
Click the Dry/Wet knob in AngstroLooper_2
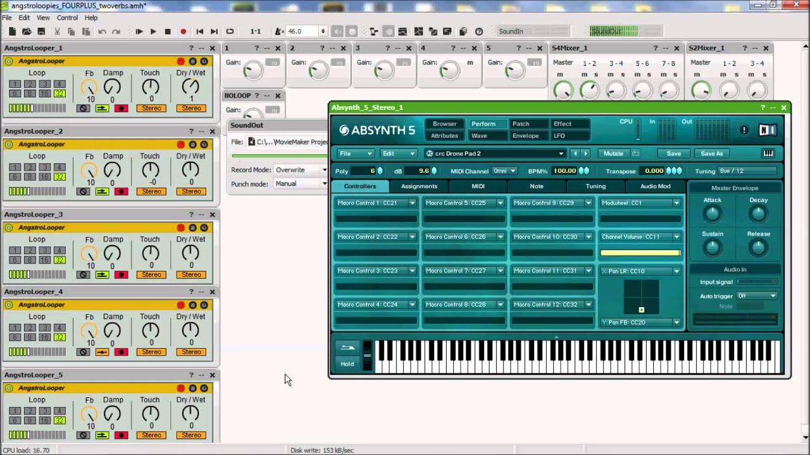point(190,169)
